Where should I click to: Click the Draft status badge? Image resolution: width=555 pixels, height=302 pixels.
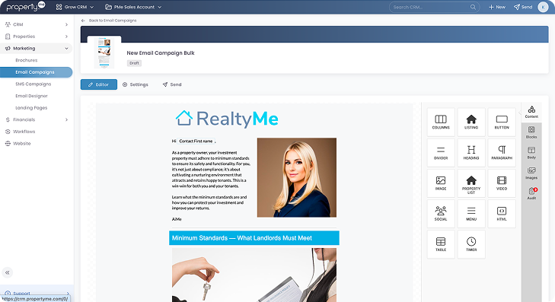pyautogui.click(x=134, y=63)
